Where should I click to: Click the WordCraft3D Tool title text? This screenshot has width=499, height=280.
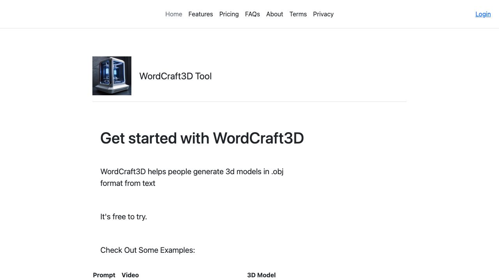click(x=175, y=76)
